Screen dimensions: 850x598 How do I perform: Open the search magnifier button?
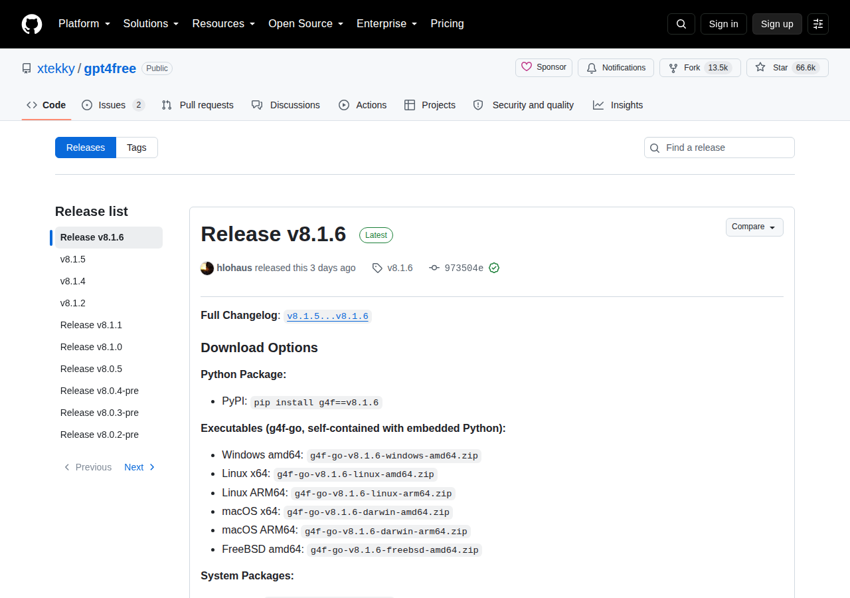681,24
